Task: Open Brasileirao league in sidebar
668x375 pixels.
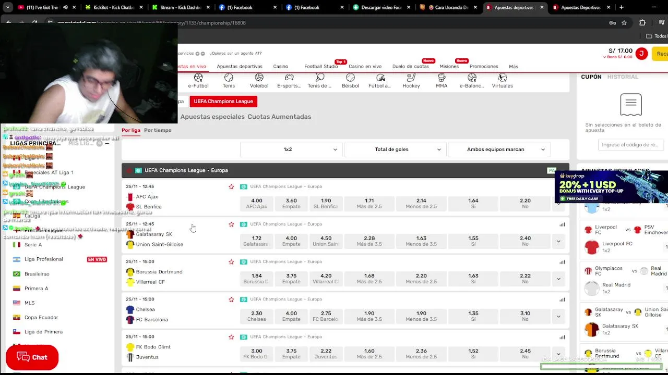Action: [37, 274]
